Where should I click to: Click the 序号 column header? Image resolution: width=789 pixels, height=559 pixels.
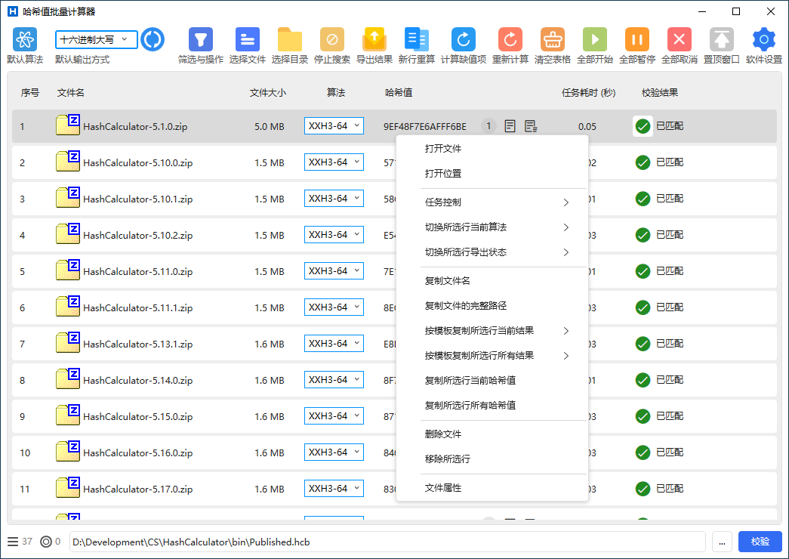point(29,93)
